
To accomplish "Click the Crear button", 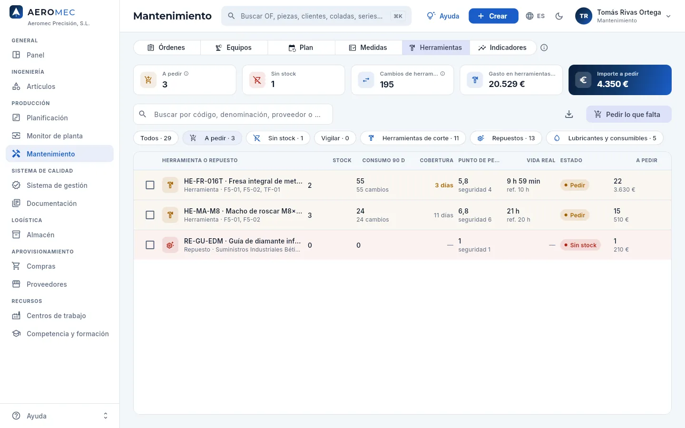I will [x=493, y=16].
